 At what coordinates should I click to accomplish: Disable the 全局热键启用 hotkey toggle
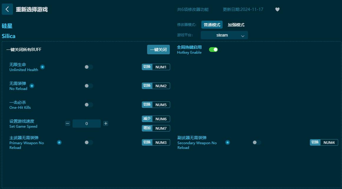coord(213,49)
